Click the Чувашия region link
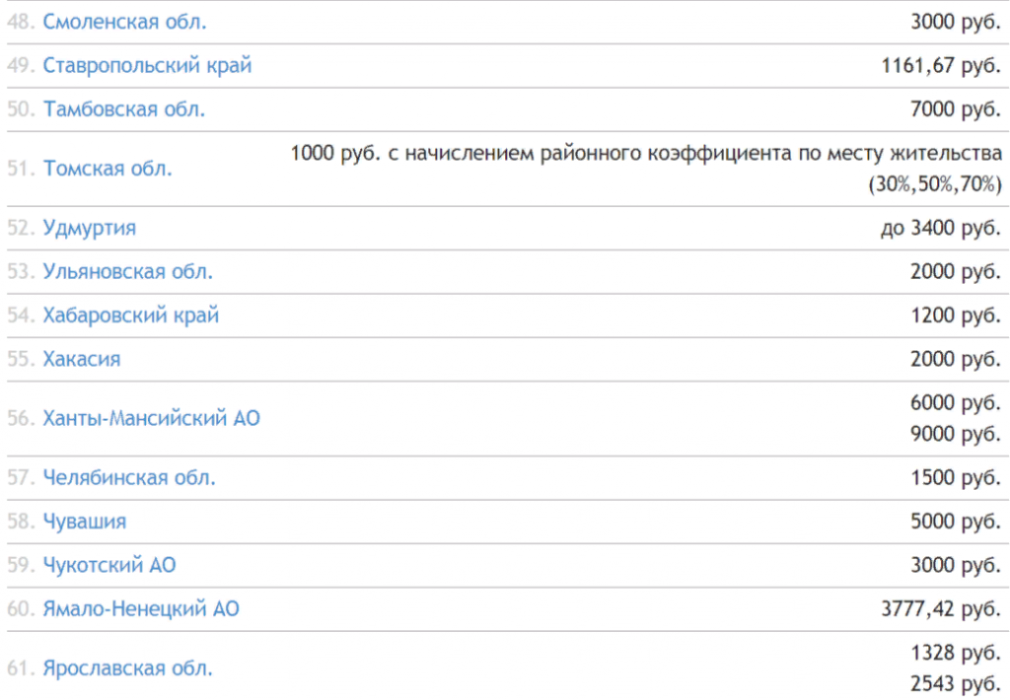Screen dimensions: 1010x700 [85, 522]
